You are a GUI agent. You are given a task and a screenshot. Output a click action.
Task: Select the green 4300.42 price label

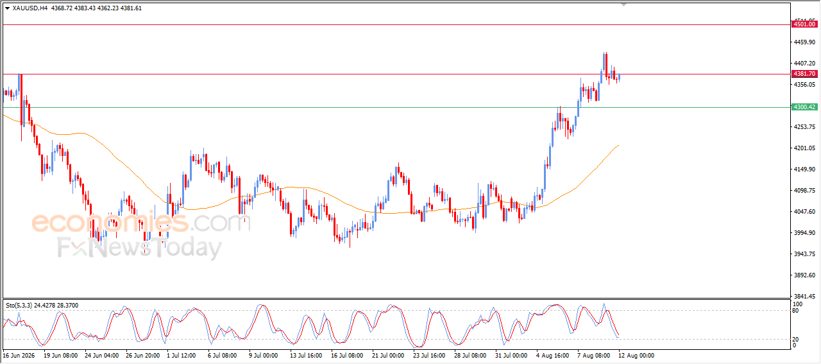(x=804, y=107)
